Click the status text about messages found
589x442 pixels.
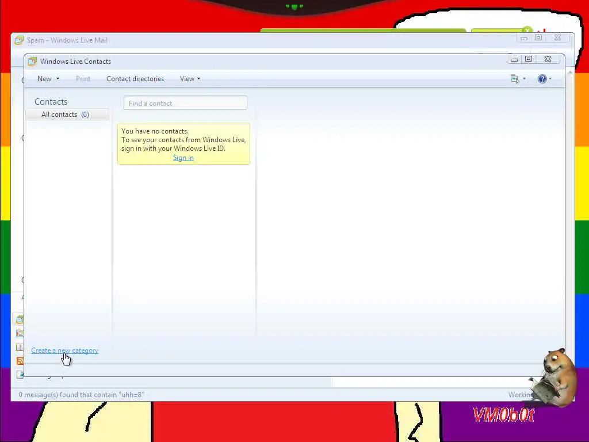82,395
